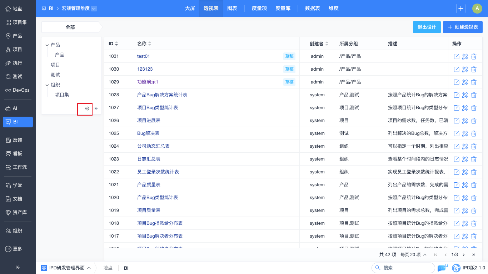Click the plus icon in top bar
Screen dimensions: 488x274
[461, 9]
